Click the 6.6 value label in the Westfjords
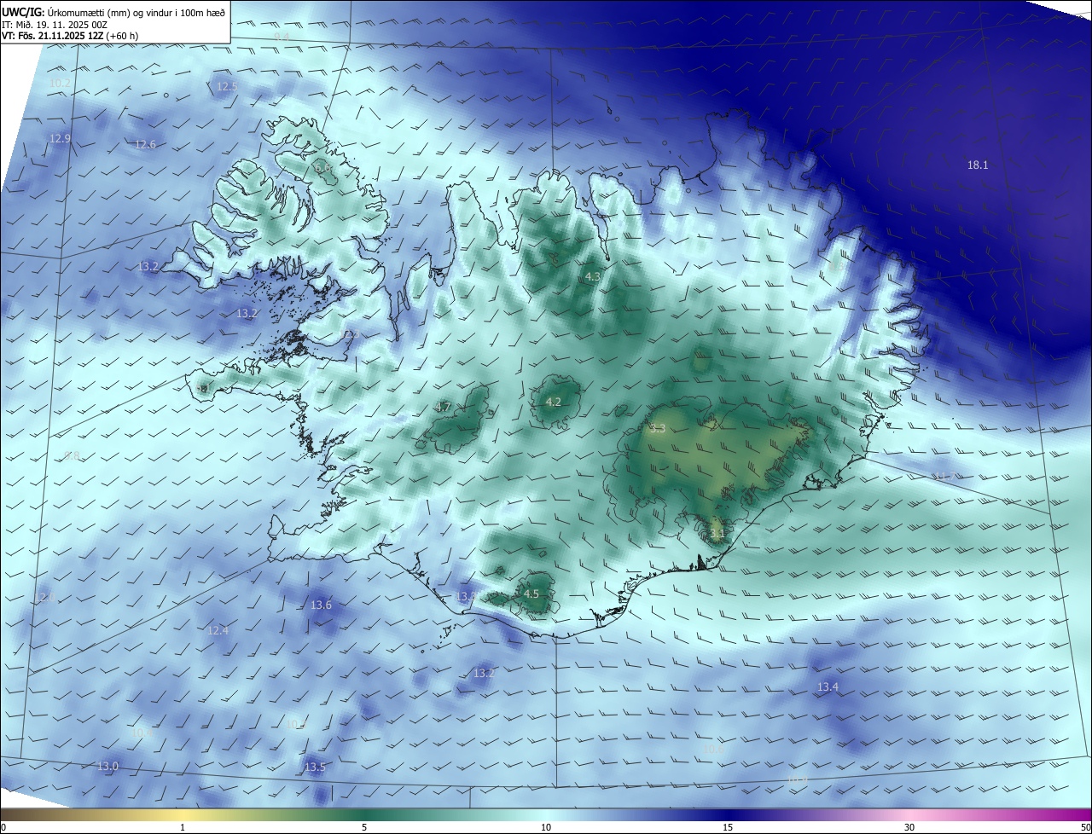Image resolution: width=1092 pixels, height=834 pixels. (x=322, y=168)
